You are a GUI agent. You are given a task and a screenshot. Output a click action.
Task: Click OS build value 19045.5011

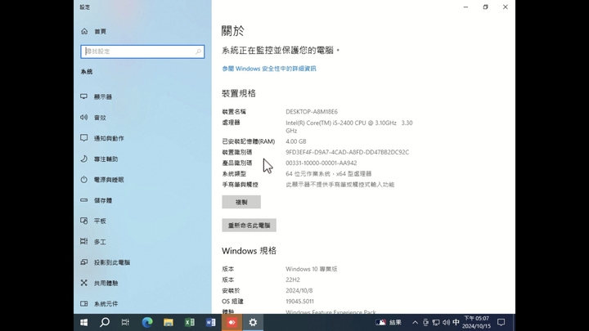pos(299,302)
